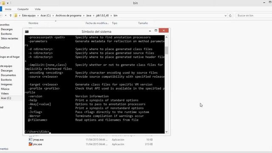Expand the address bar history dropdown
This screenshot has height=153, width=272.
(226, 16)
